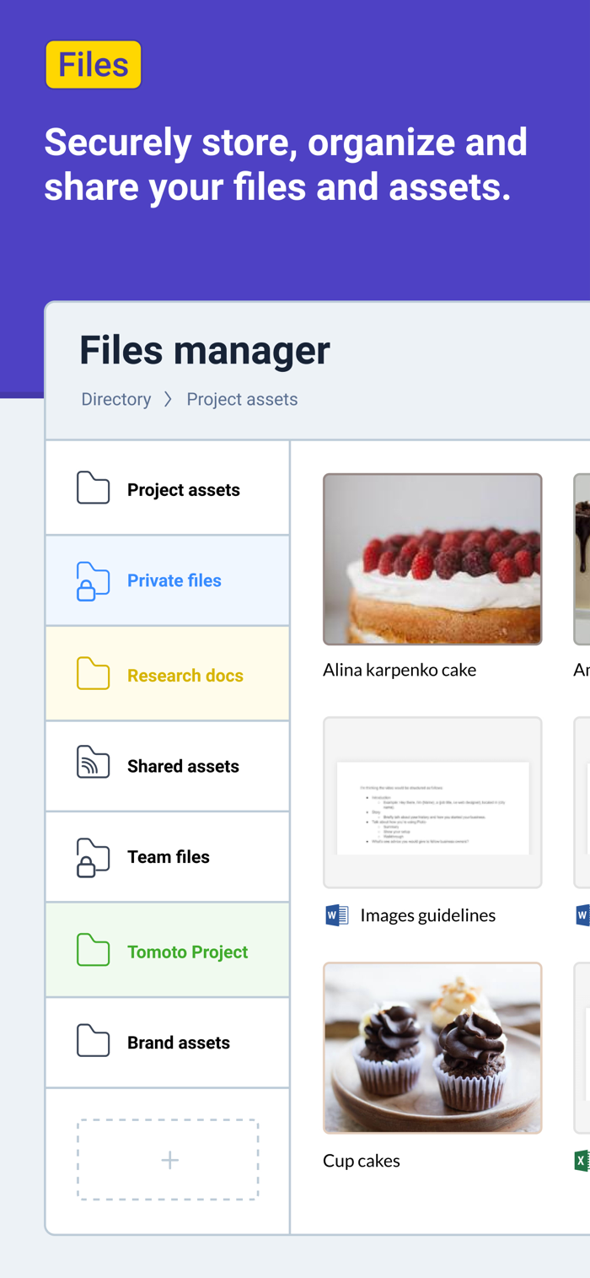Click the Word icon beside Images guidelines
Screen dimensions: 590x1278
(x=337, y=914)
